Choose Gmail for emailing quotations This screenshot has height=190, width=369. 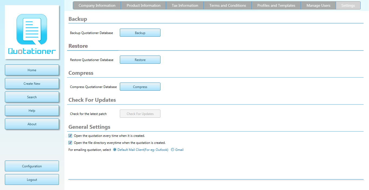(x=173, y=150)
